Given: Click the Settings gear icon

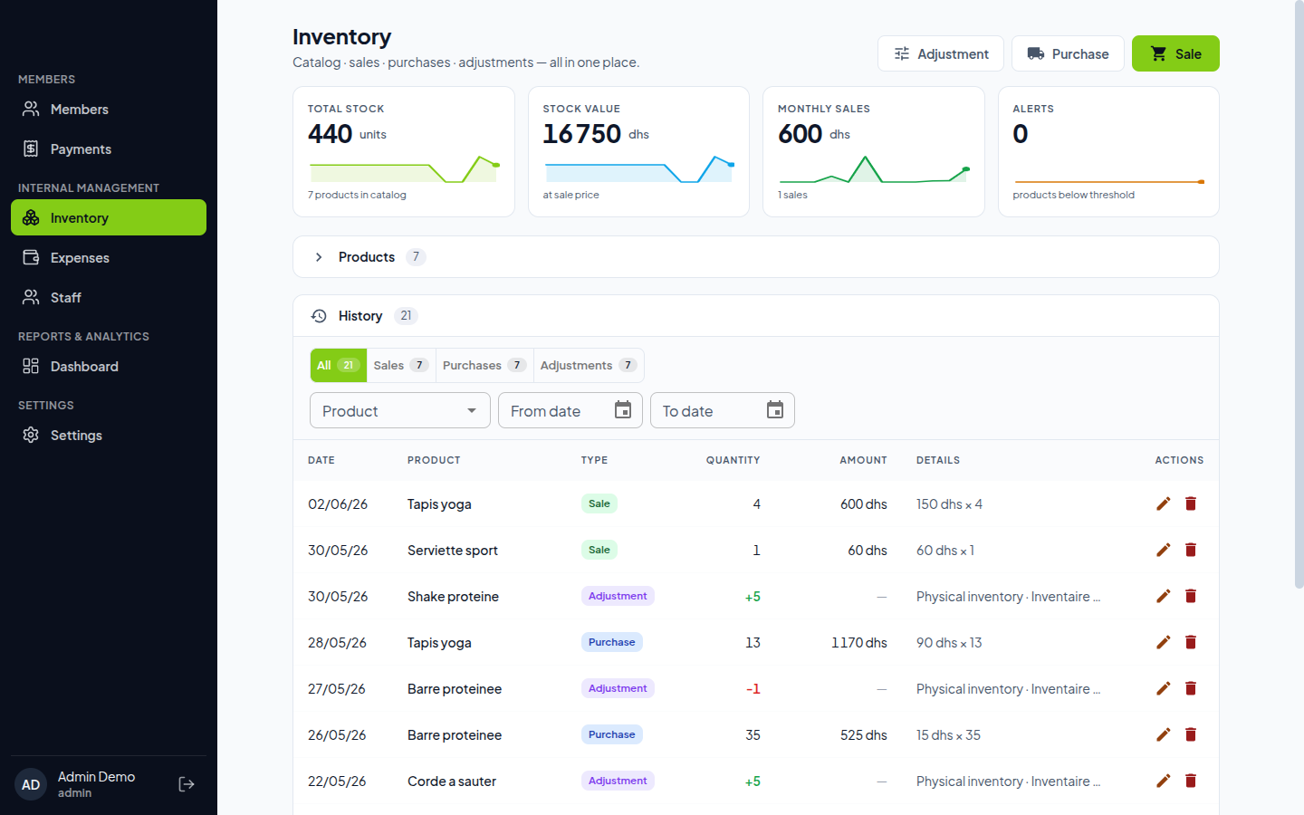Looking at the screenshot, I should [31, 435].
